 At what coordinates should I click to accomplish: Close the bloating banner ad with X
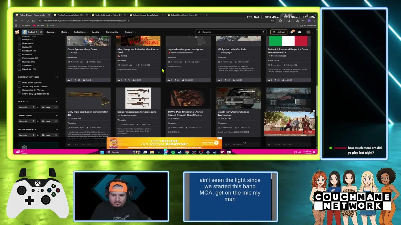pos(244,143)
